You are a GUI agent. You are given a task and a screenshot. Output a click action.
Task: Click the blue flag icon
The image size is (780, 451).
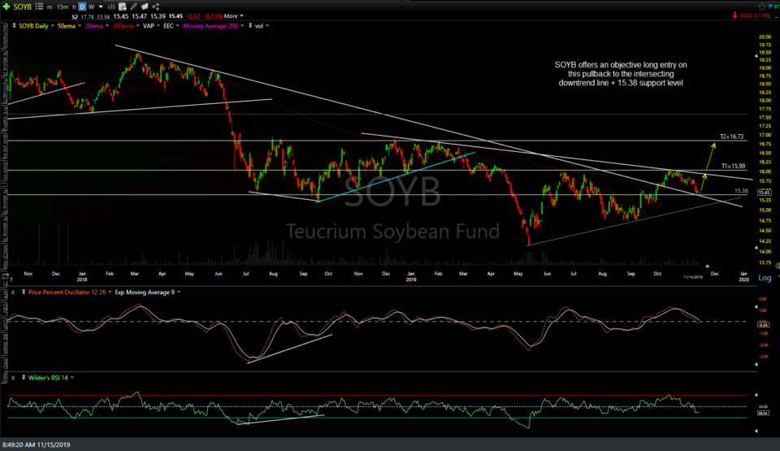point(770,7)
